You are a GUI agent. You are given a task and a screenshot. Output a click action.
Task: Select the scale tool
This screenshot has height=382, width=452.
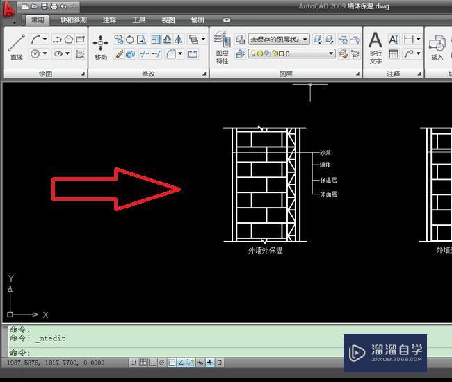156,40
